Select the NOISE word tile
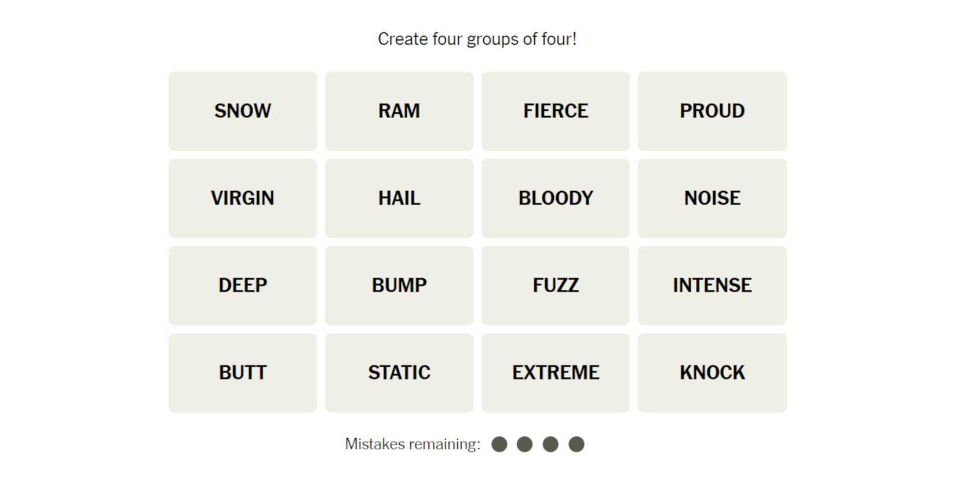 [712, 198]
